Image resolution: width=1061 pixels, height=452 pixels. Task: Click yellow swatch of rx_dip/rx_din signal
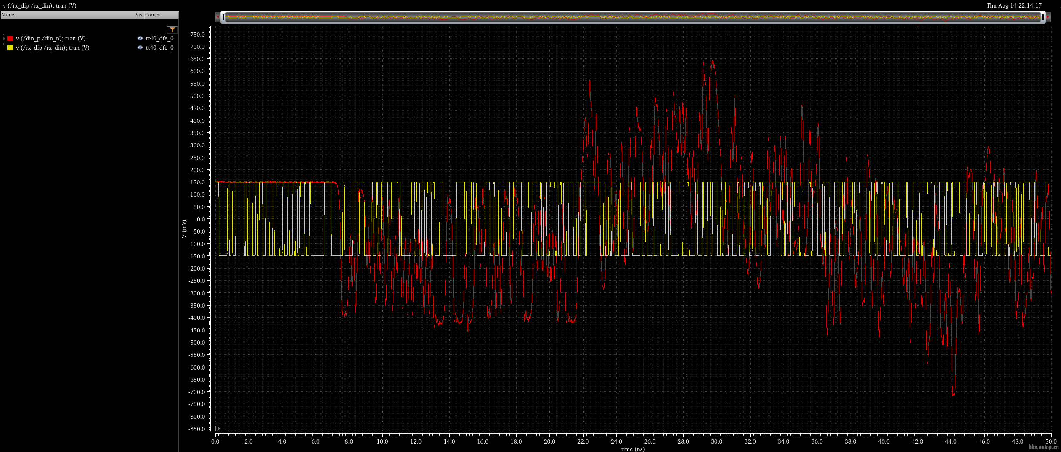pos(10,48)
